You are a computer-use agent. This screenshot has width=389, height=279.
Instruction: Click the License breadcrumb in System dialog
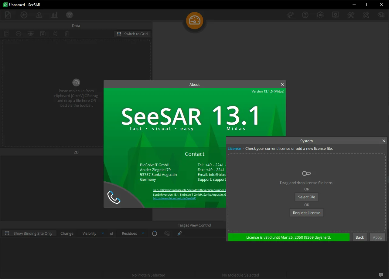pos(234,148)
